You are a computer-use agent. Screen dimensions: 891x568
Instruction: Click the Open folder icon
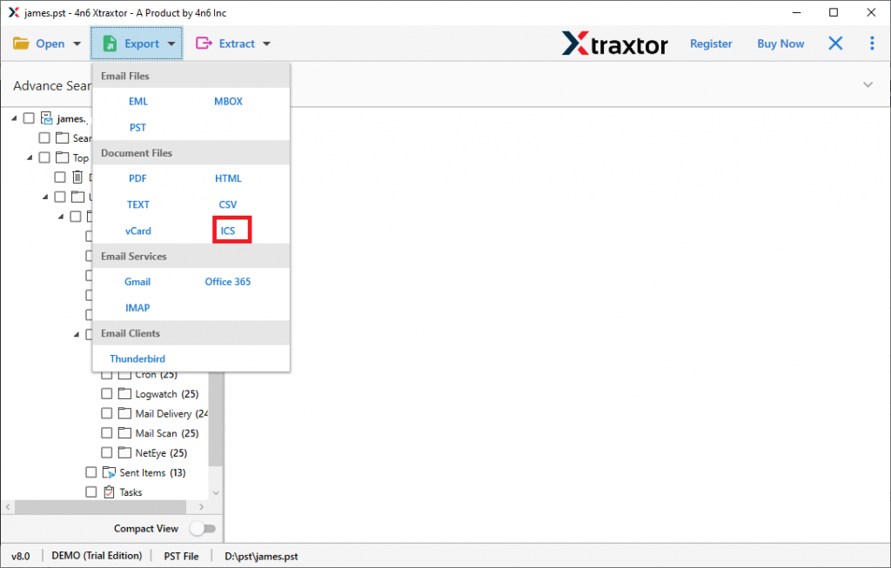point(21,43)
